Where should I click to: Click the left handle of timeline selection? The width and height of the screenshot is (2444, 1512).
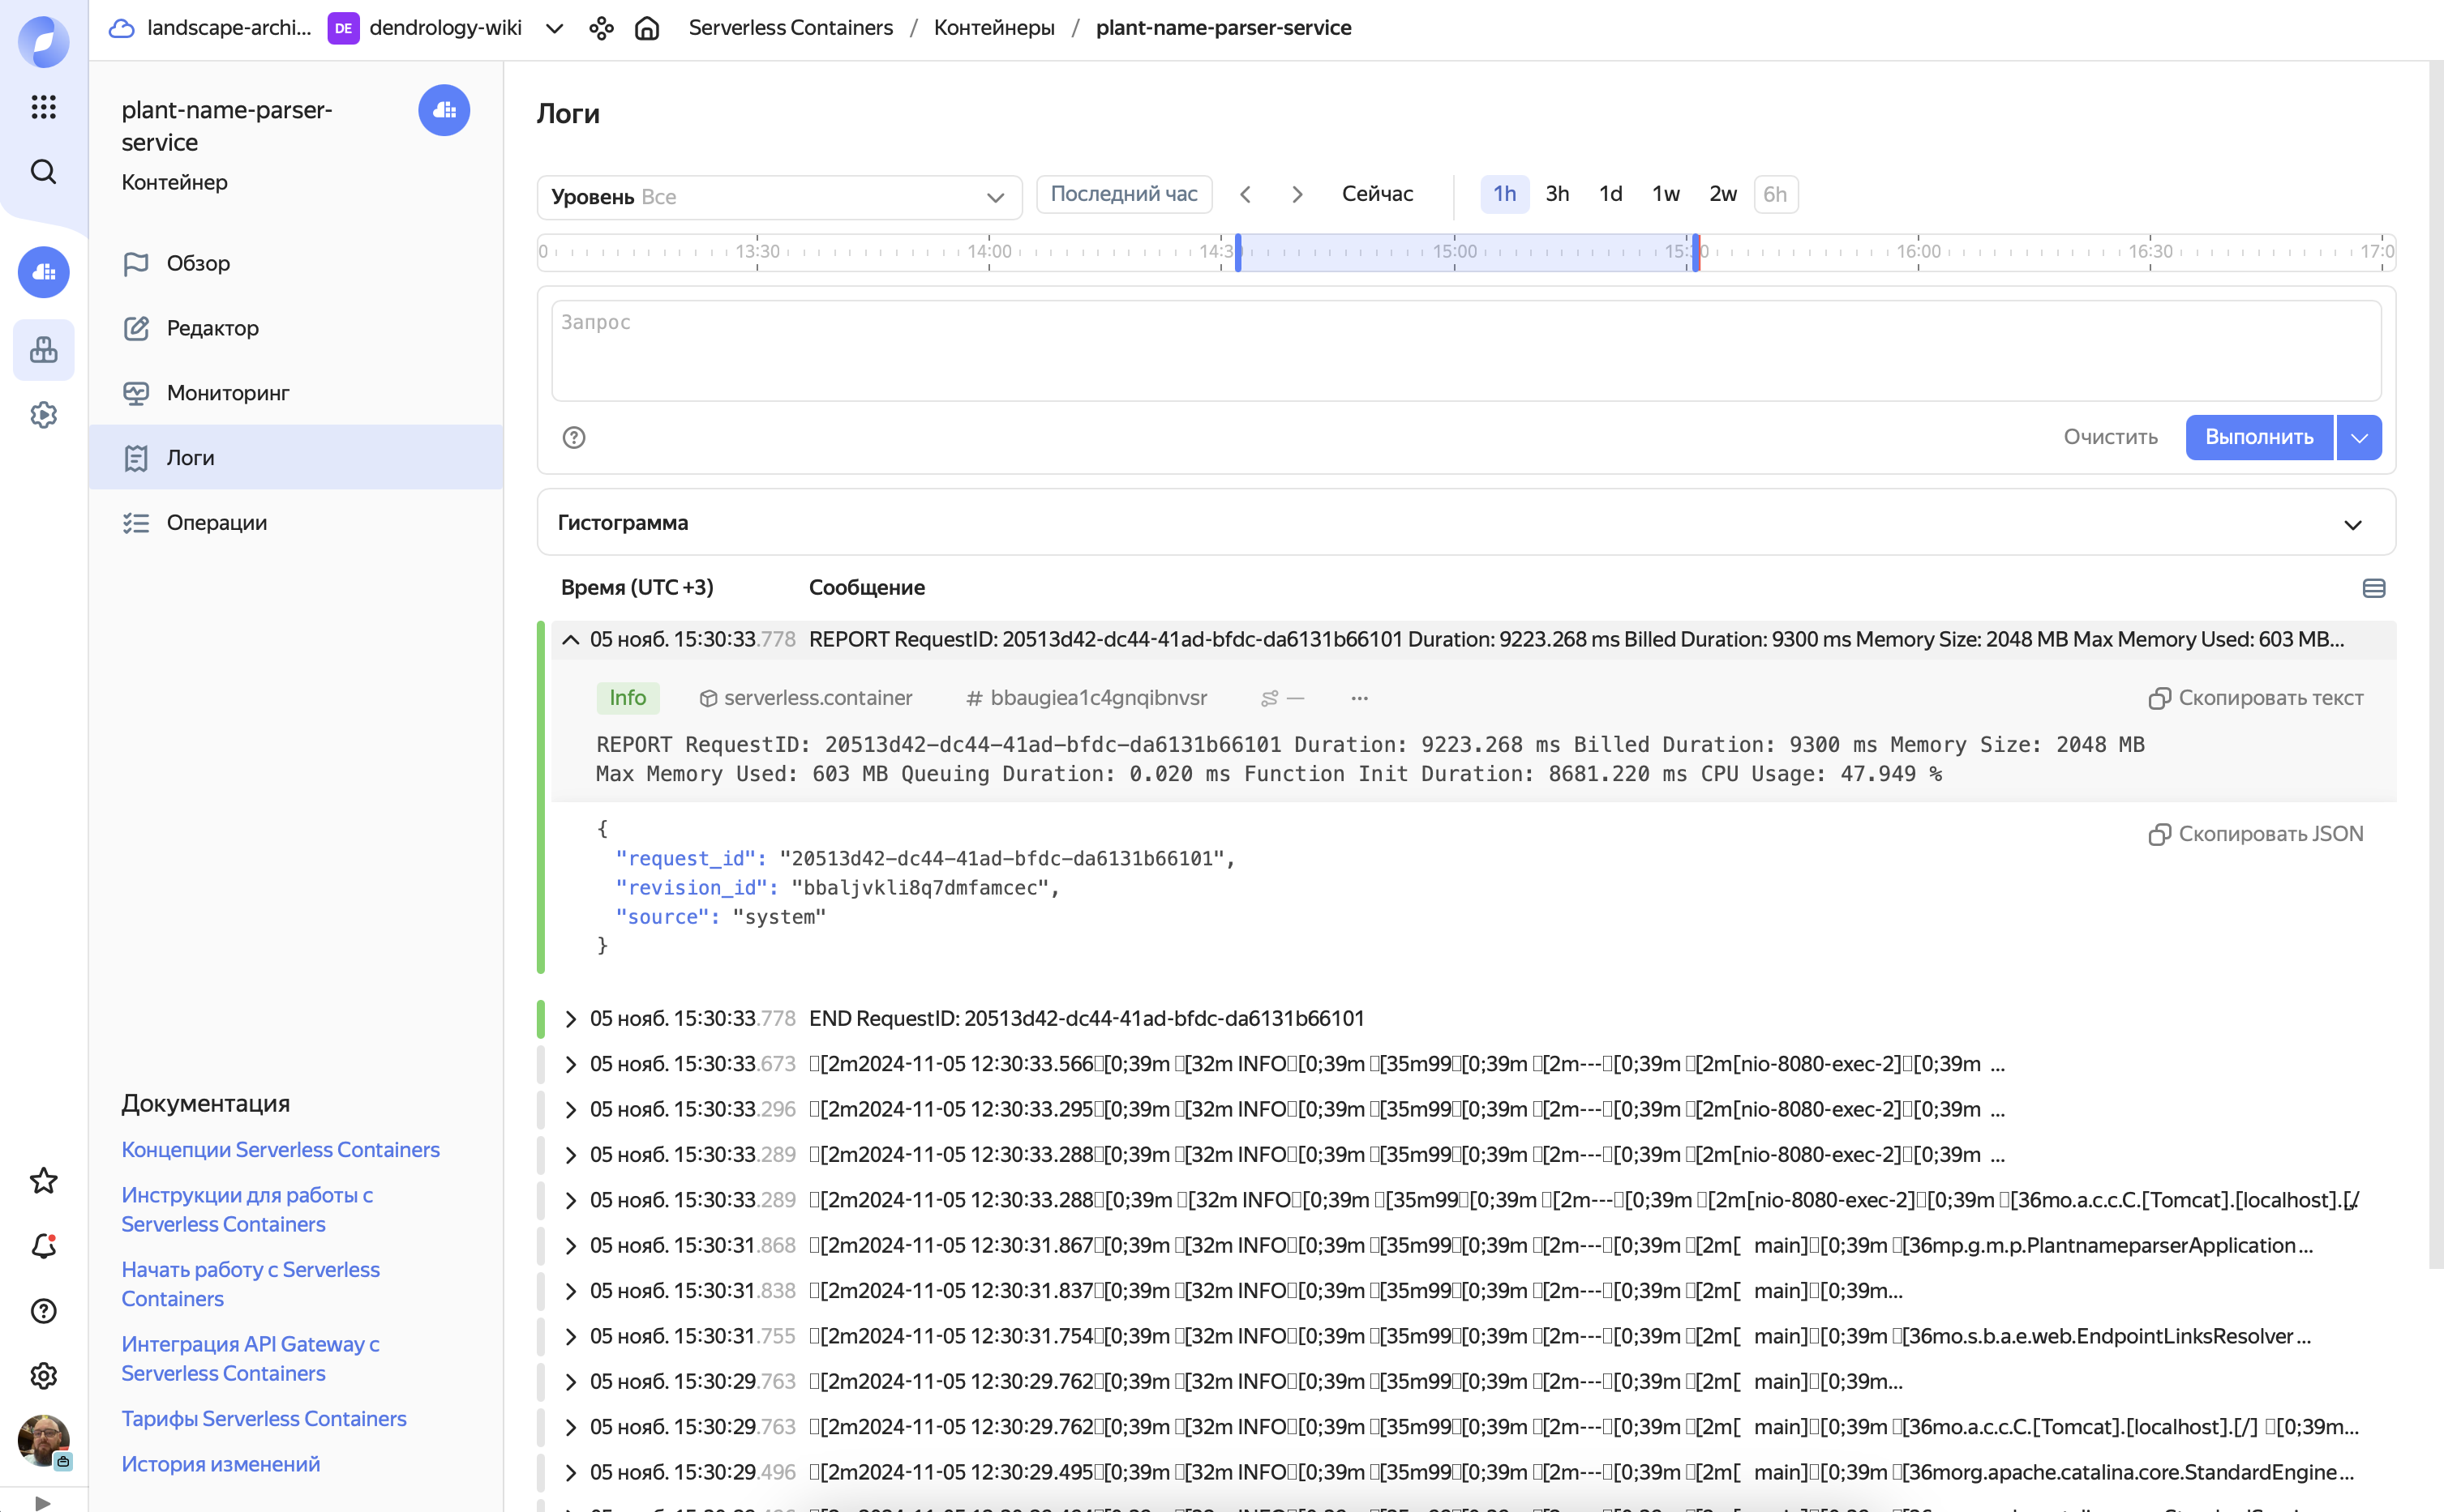click(1237, 253)
